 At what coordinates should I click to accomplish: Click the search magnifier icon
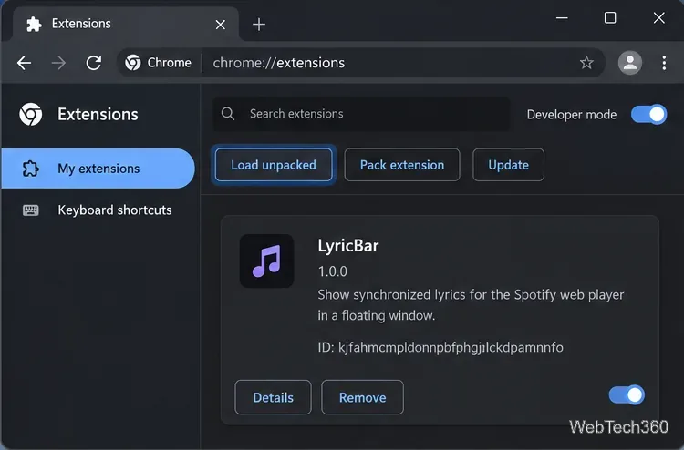pyautogui.click(x=228, y=114)
